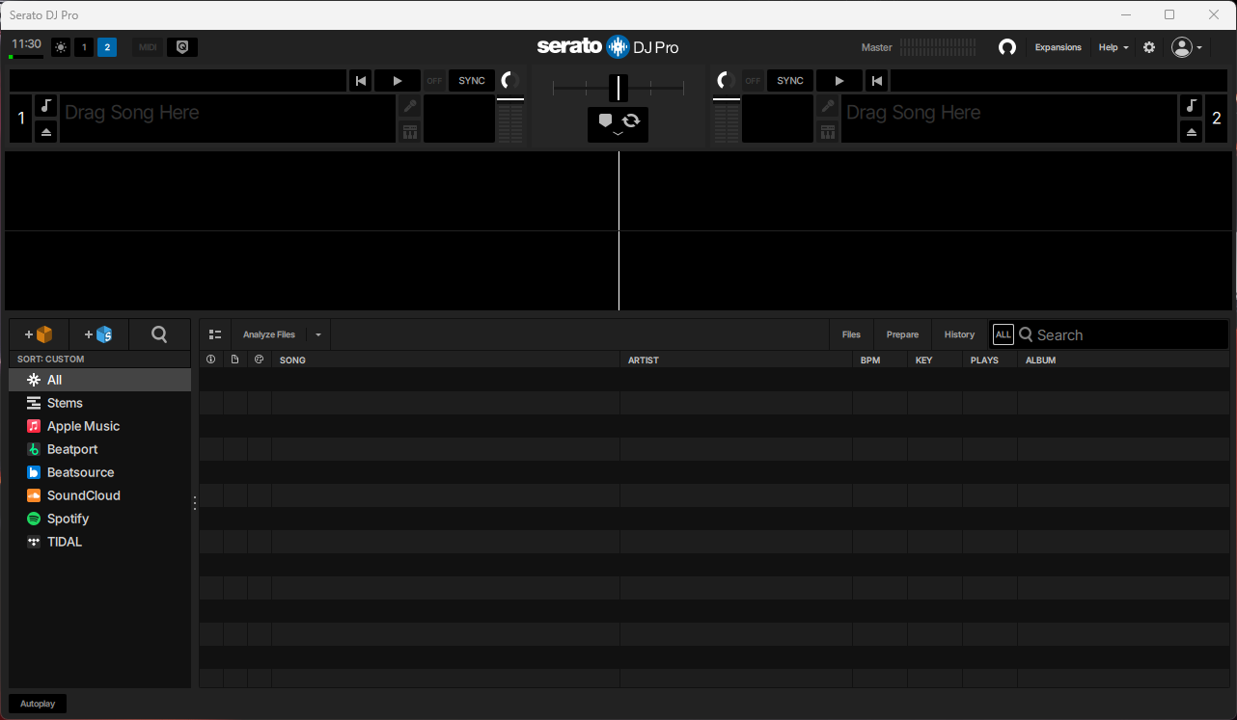Image resolution: width=1237 pixels, height=720 pixels.
Task: Click the Analyze Files button
Action: (x=269, y=334)
